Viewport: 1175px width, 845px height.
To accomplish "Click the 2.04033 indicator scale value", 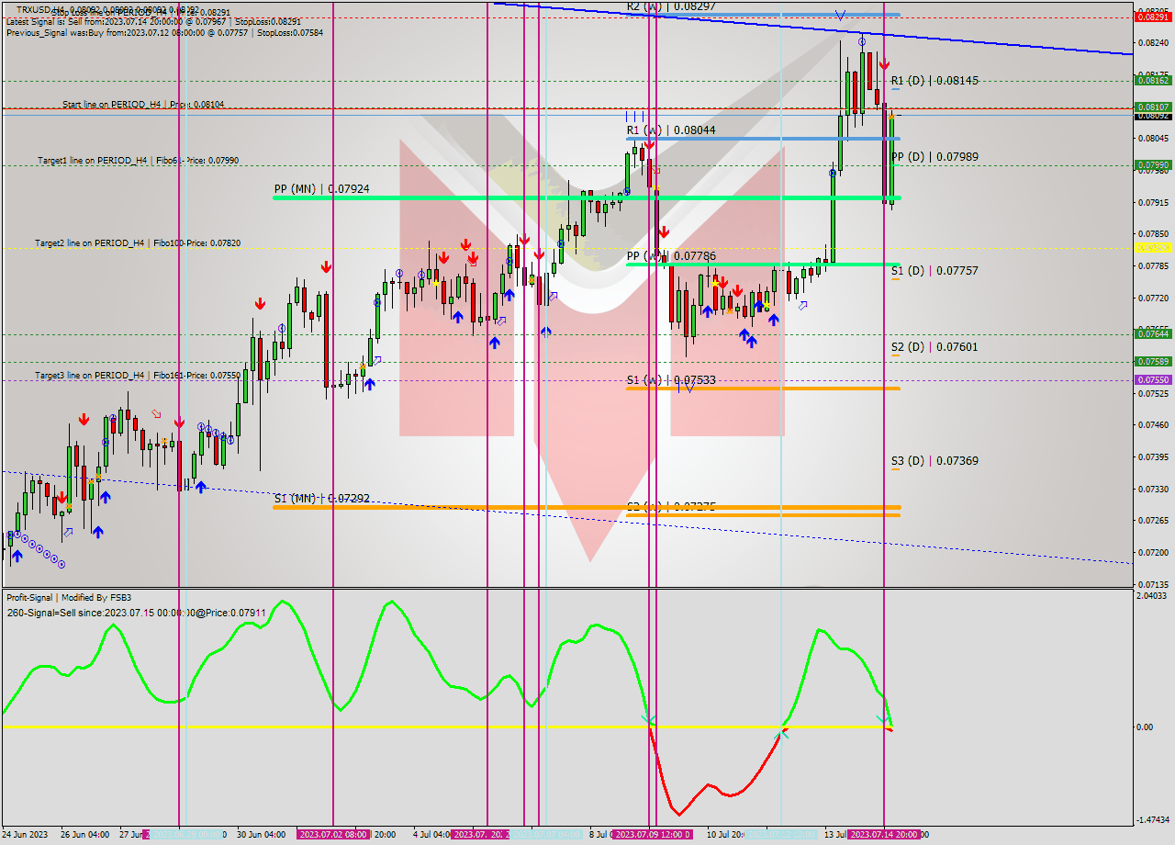I will click(1151, 596).
